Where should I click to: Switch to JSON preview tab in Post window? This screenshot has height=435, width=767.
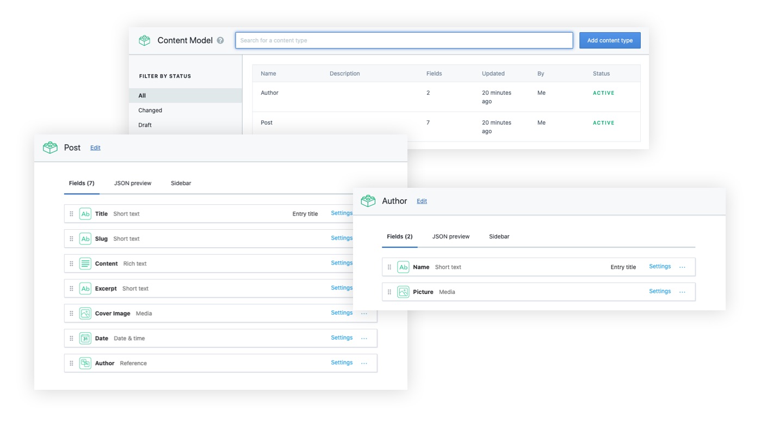click(x=133, y=183)
